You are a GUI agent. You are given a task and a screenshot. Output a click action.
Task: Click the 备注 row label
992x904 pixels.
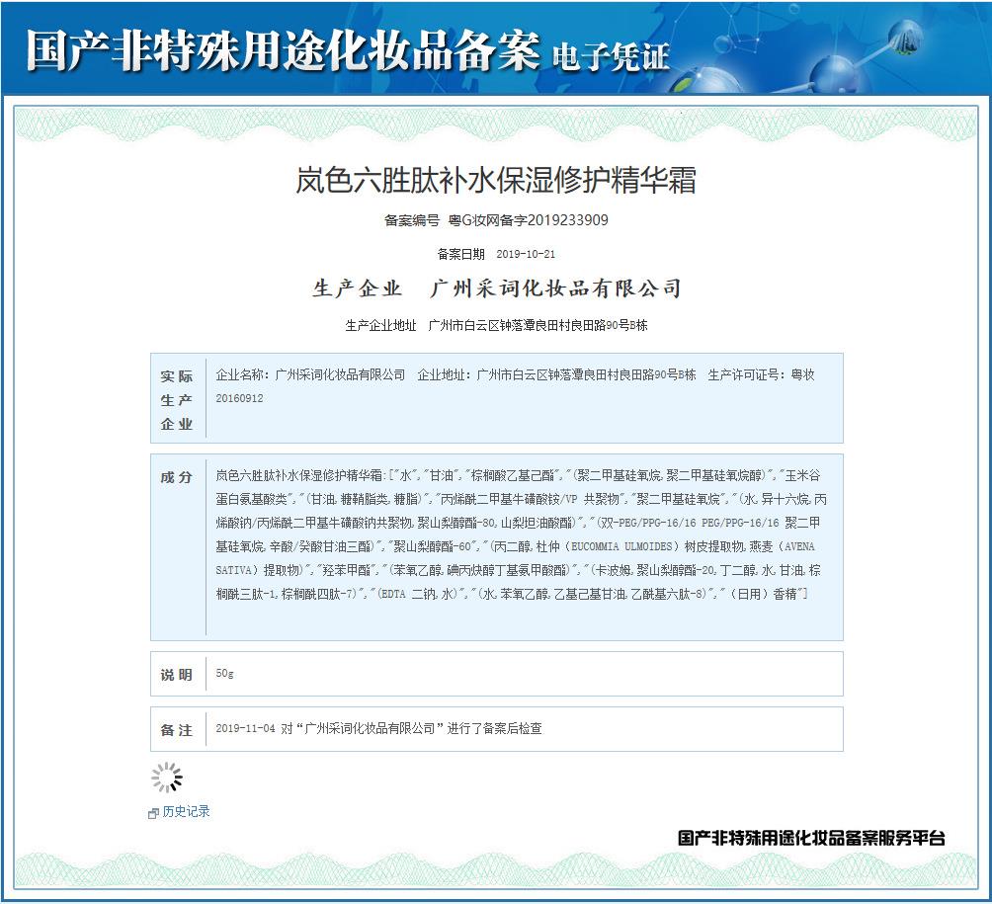tap(177, 730)
